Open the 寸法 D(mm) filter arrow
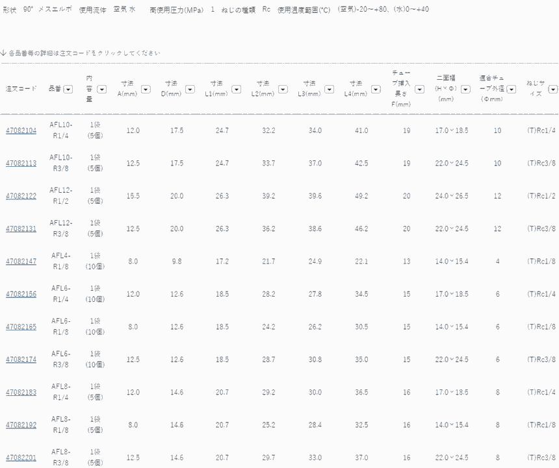559x468 pixels. click(x=190, y=89)
